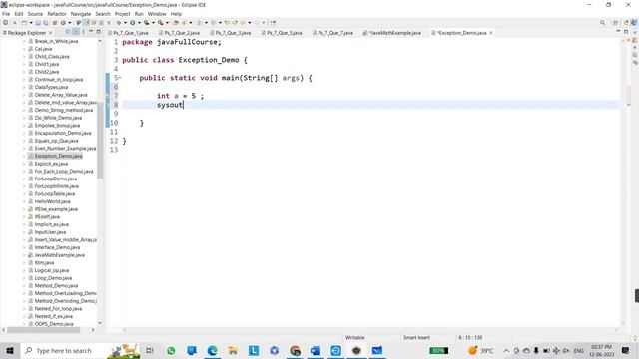Open the New icon dropdown arrow
The image size is (639, 359).
[31, 23]
